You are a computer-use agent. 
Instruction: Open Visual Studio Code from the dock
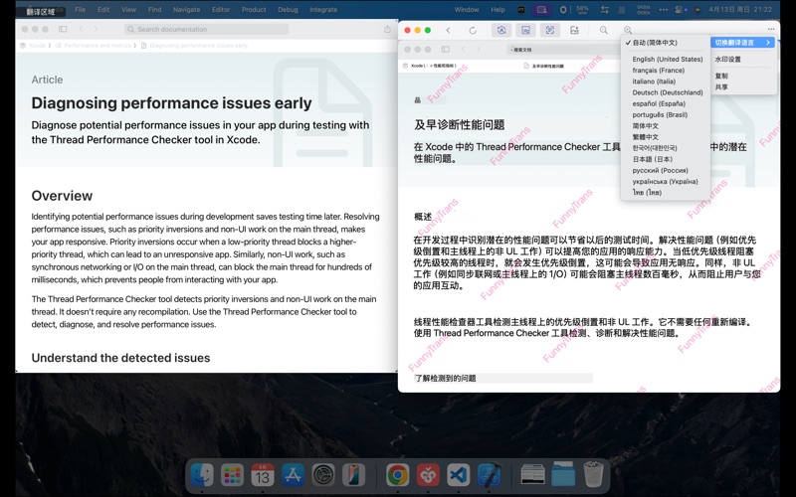click(x=458, y=475)
